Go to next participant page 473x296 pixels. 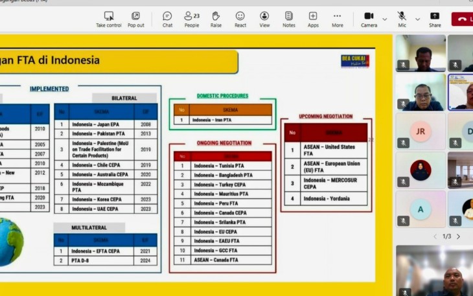click(x=458, y=236)
